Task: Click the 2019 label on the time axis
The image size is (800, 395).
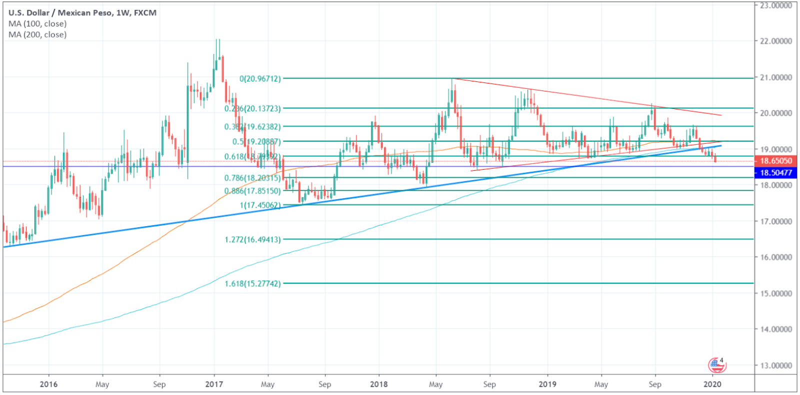Action: pos(547,384)
